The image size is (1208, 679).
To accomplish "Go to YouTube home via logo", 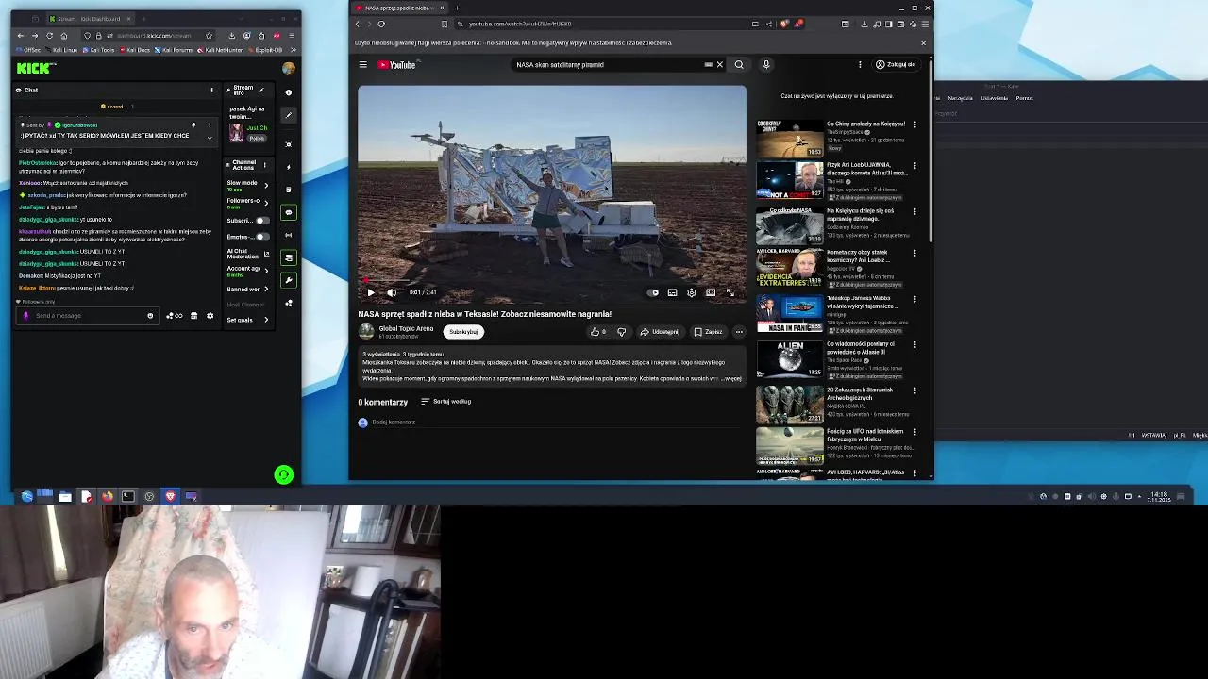I will [x=397, y=65].
